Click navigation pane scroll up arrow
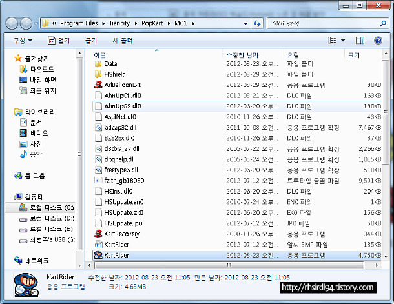 79,54
